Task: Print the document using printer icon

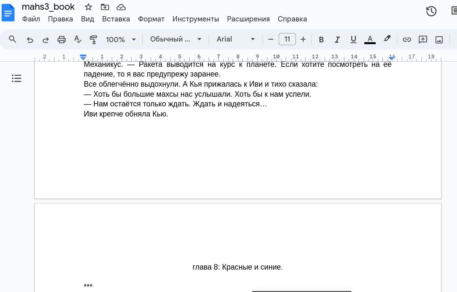Action: (62, 40)
